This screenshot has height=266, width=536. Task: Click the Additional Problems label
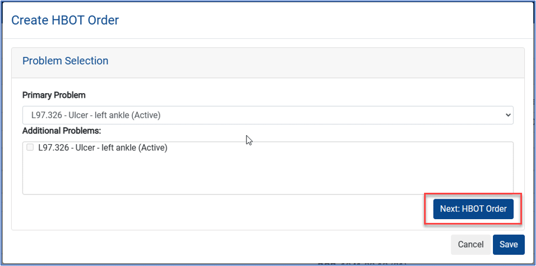click(x=62, y=131)
